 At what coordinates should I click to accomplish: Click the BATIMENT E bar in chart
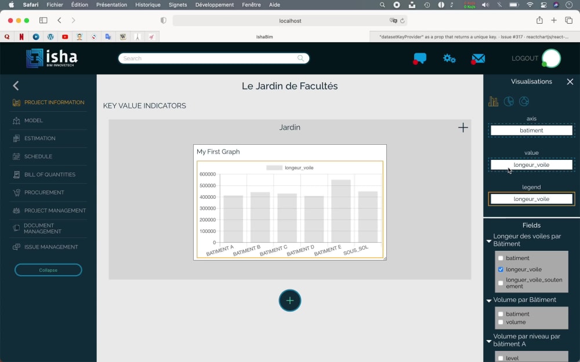click(x=340, y=211)
